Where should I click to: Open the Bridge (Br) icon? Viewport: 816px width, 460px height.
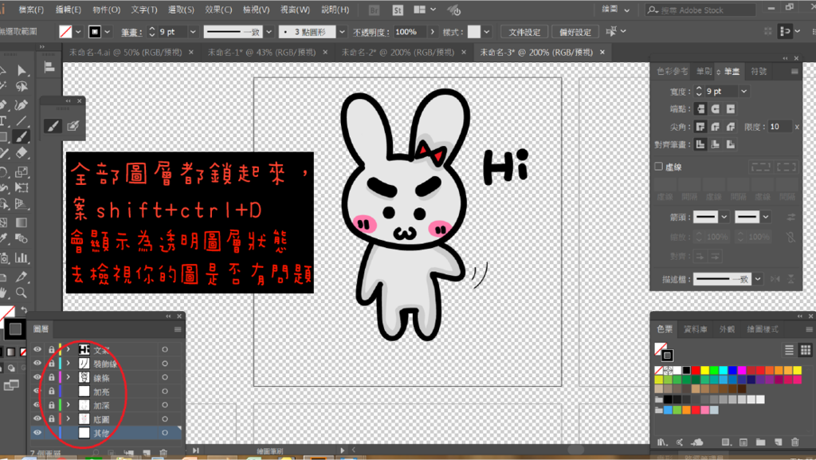click(374, 10)
